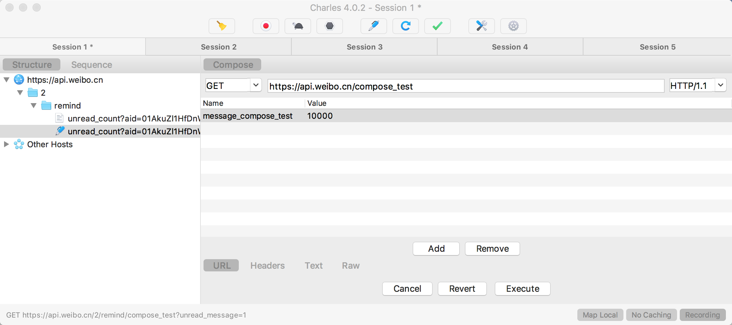Switch to Session 2 tab
The width and height of the screenshot is (732, 325).
[x=218, y=47]
